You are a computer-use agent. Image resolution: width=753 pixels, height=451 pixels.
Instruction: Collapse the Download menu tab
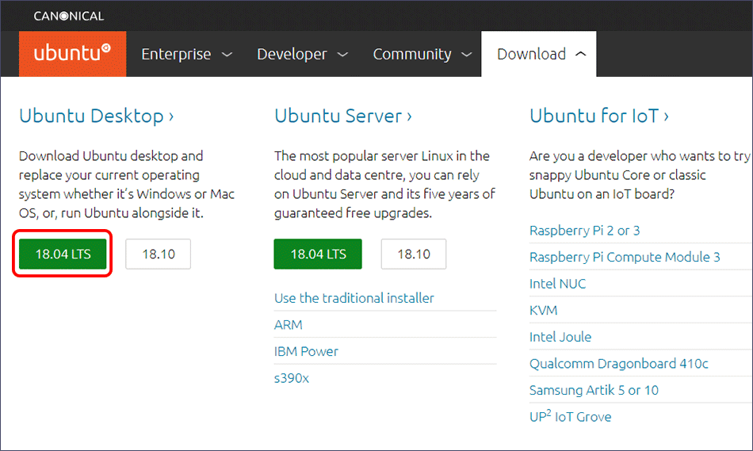click(x=539, y=54)
